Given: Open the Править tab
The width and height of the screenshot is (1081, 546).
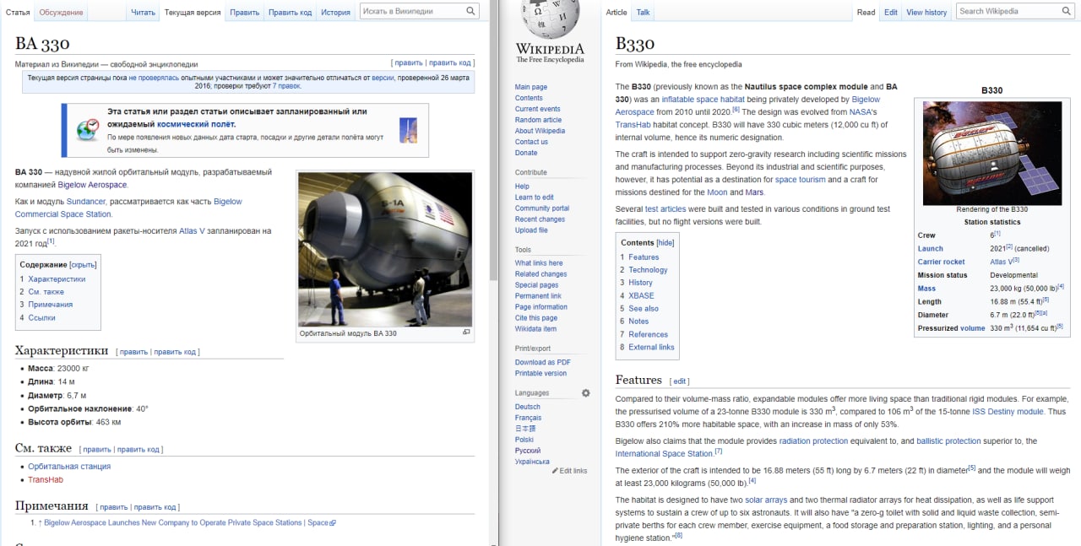Looking at the screenshot, I should (x=244, y=13).
